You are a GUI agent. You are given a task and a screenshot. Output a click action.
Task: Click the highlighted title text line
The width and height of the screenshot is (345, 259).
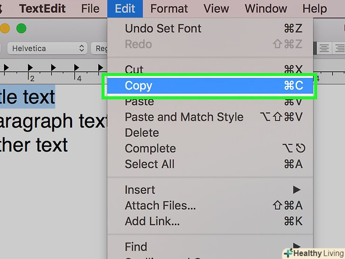coord(27,97)
